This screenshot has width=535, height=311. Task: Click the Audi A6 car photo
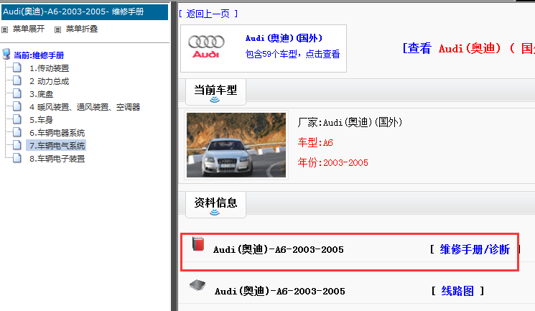pos(236,145)
